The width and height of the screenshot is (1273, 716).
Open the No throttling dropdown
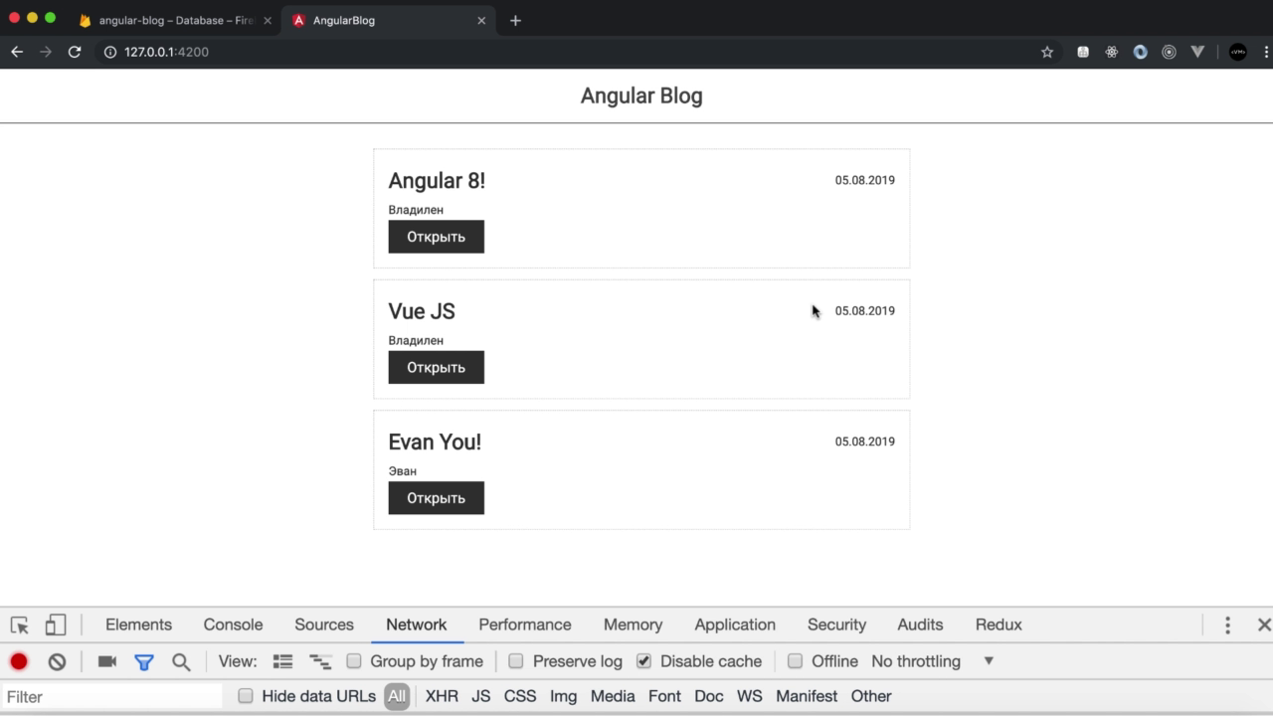933,661
